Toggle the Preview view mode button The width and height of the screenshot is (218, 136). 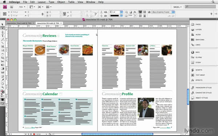coord(3,104)
